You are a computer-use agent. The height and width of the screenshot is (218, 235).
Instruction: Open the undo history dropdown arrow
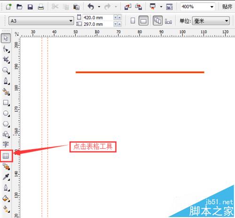coord(99,7)
